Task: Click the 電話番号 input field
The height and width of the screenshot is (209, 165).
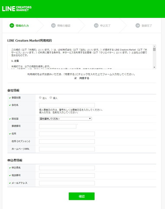Action: point(67,175)
